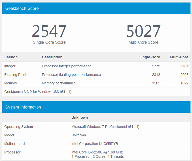Viewport: 192px width, 161px height.
Task: Click the Intel Core i5-5250U processor name
Action: (x=97, y=152)
